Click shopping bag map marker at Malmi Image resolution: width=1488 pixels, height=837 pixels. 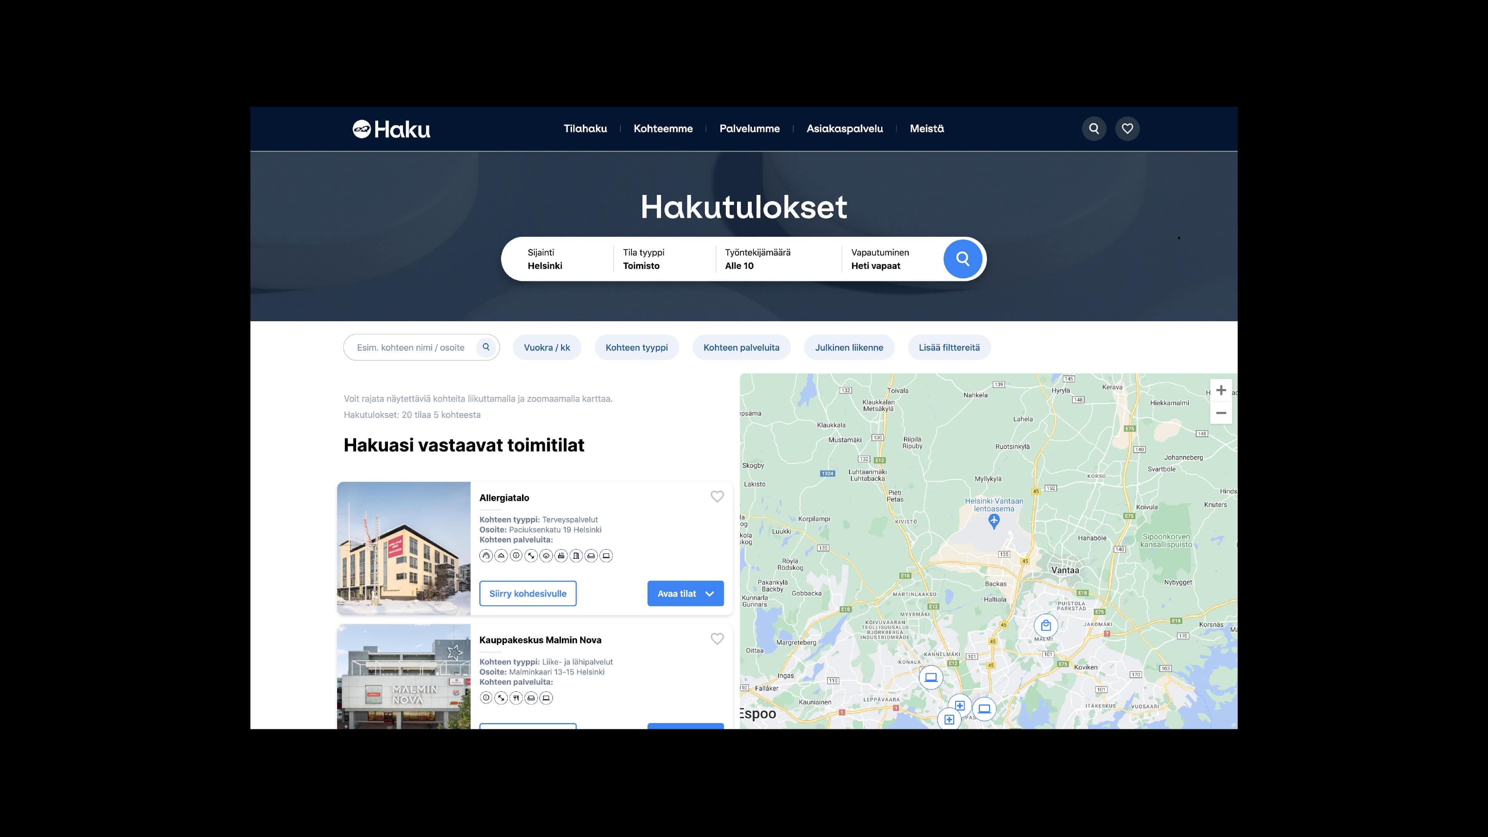1045,625
